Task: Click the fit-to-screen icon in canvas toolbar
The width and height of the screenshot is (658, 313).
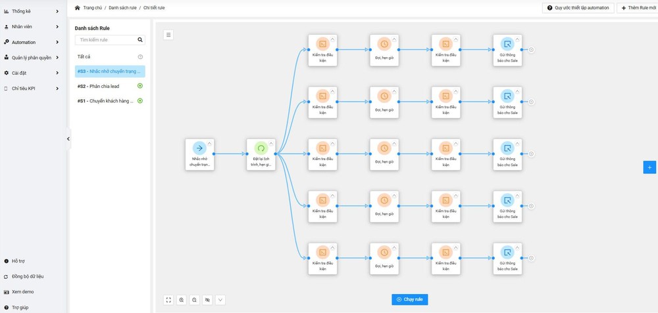Action: [168, 300]
